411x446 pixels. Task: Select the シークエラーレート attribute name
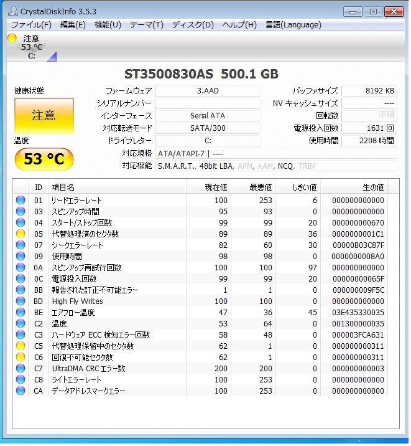77,245
